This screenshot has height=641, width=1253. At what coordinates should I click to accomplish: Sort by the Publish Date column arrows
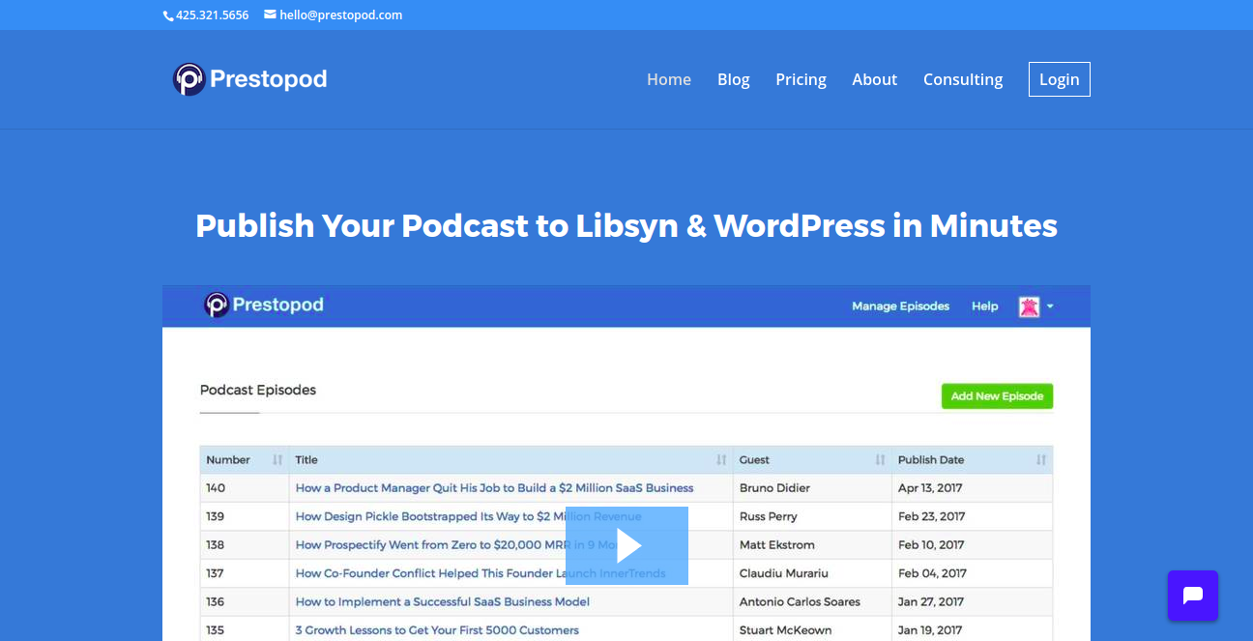point(1040,460)
